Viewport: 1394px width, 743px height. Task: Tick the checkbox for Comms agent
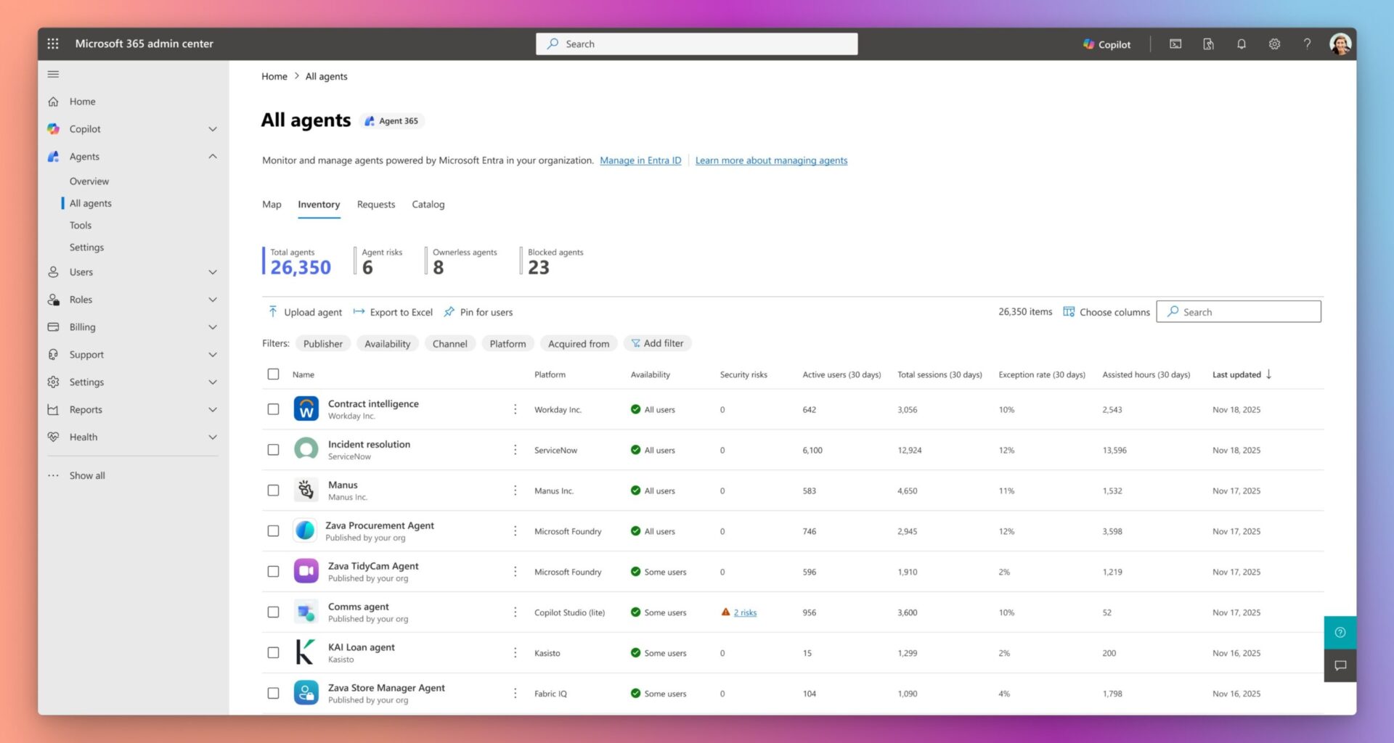pos(273,612)
